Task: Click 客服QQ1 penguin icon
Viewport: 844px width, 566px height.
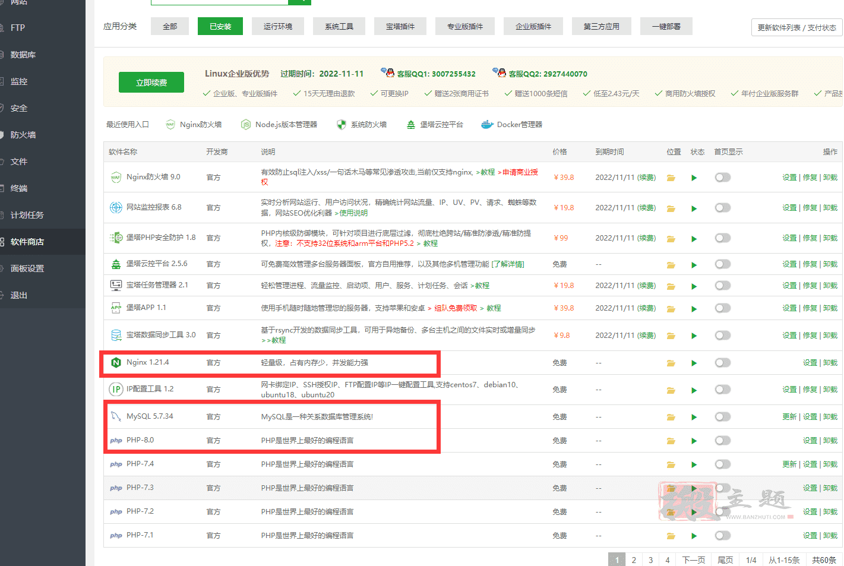Action: pyautogui.click(x=387, y=72)
